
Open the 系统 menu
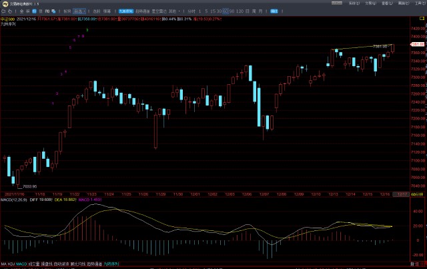point(354,3)
